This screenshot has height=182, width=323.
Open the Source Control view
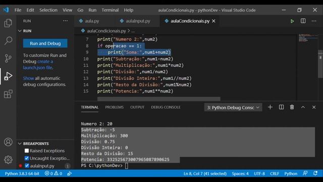pos(8,58)
